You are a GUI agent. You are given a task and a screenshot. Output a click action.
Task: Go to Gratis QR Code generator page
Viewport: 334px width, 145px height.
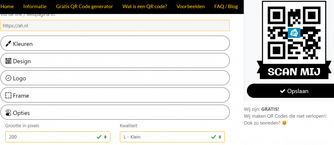point(84,7)
